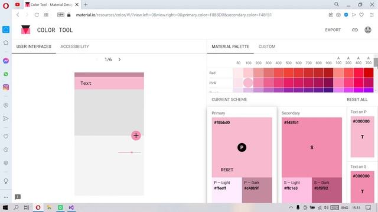Screen dimensions: 378x212
Task: Click the EXPORT button
Action: [333, 30]
